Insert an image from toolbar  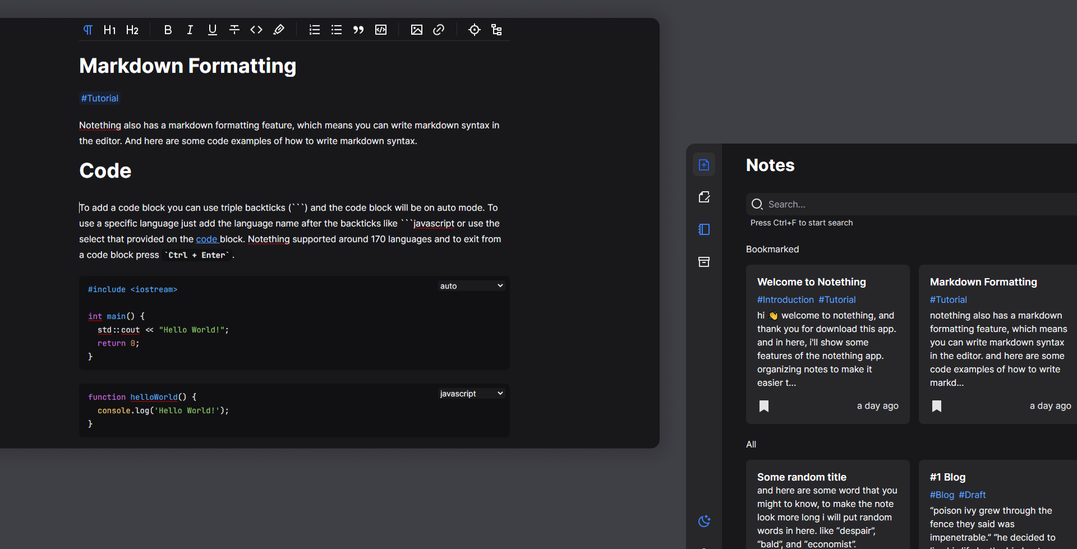pyautogui.click(x=417, y=30)
